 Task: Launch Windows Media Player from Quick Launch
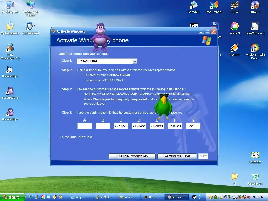point(60,197)
